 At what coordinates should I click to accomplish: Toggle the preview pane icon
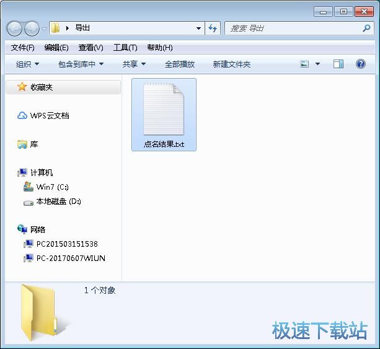click(x=338, y=64)
